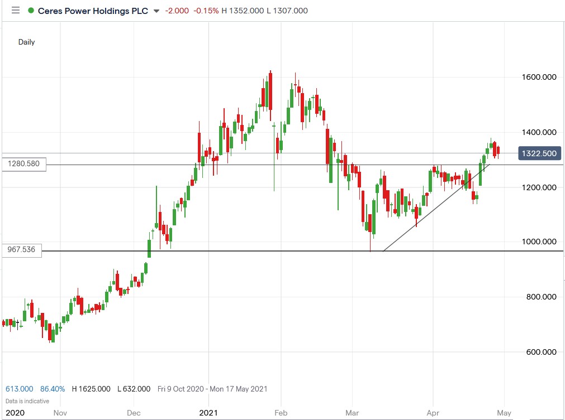Click the L 1307.000 low value
565x420 pixels.
[x=287, y=11]
